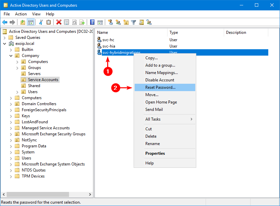280x206 pixels.
Task: Expand the Builtin tree node
Action: (11, 50)
